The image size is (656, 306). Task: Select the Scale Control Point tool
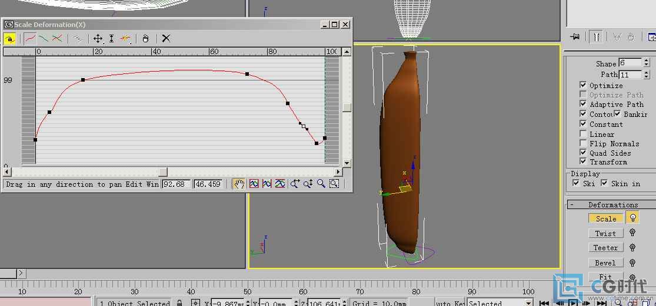(x=112, y=39)
